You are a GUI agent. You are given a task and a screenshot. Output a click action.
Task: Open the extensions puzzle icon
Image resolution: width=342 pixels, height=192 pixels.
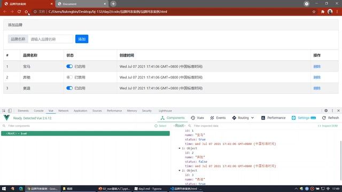[323, 12]
